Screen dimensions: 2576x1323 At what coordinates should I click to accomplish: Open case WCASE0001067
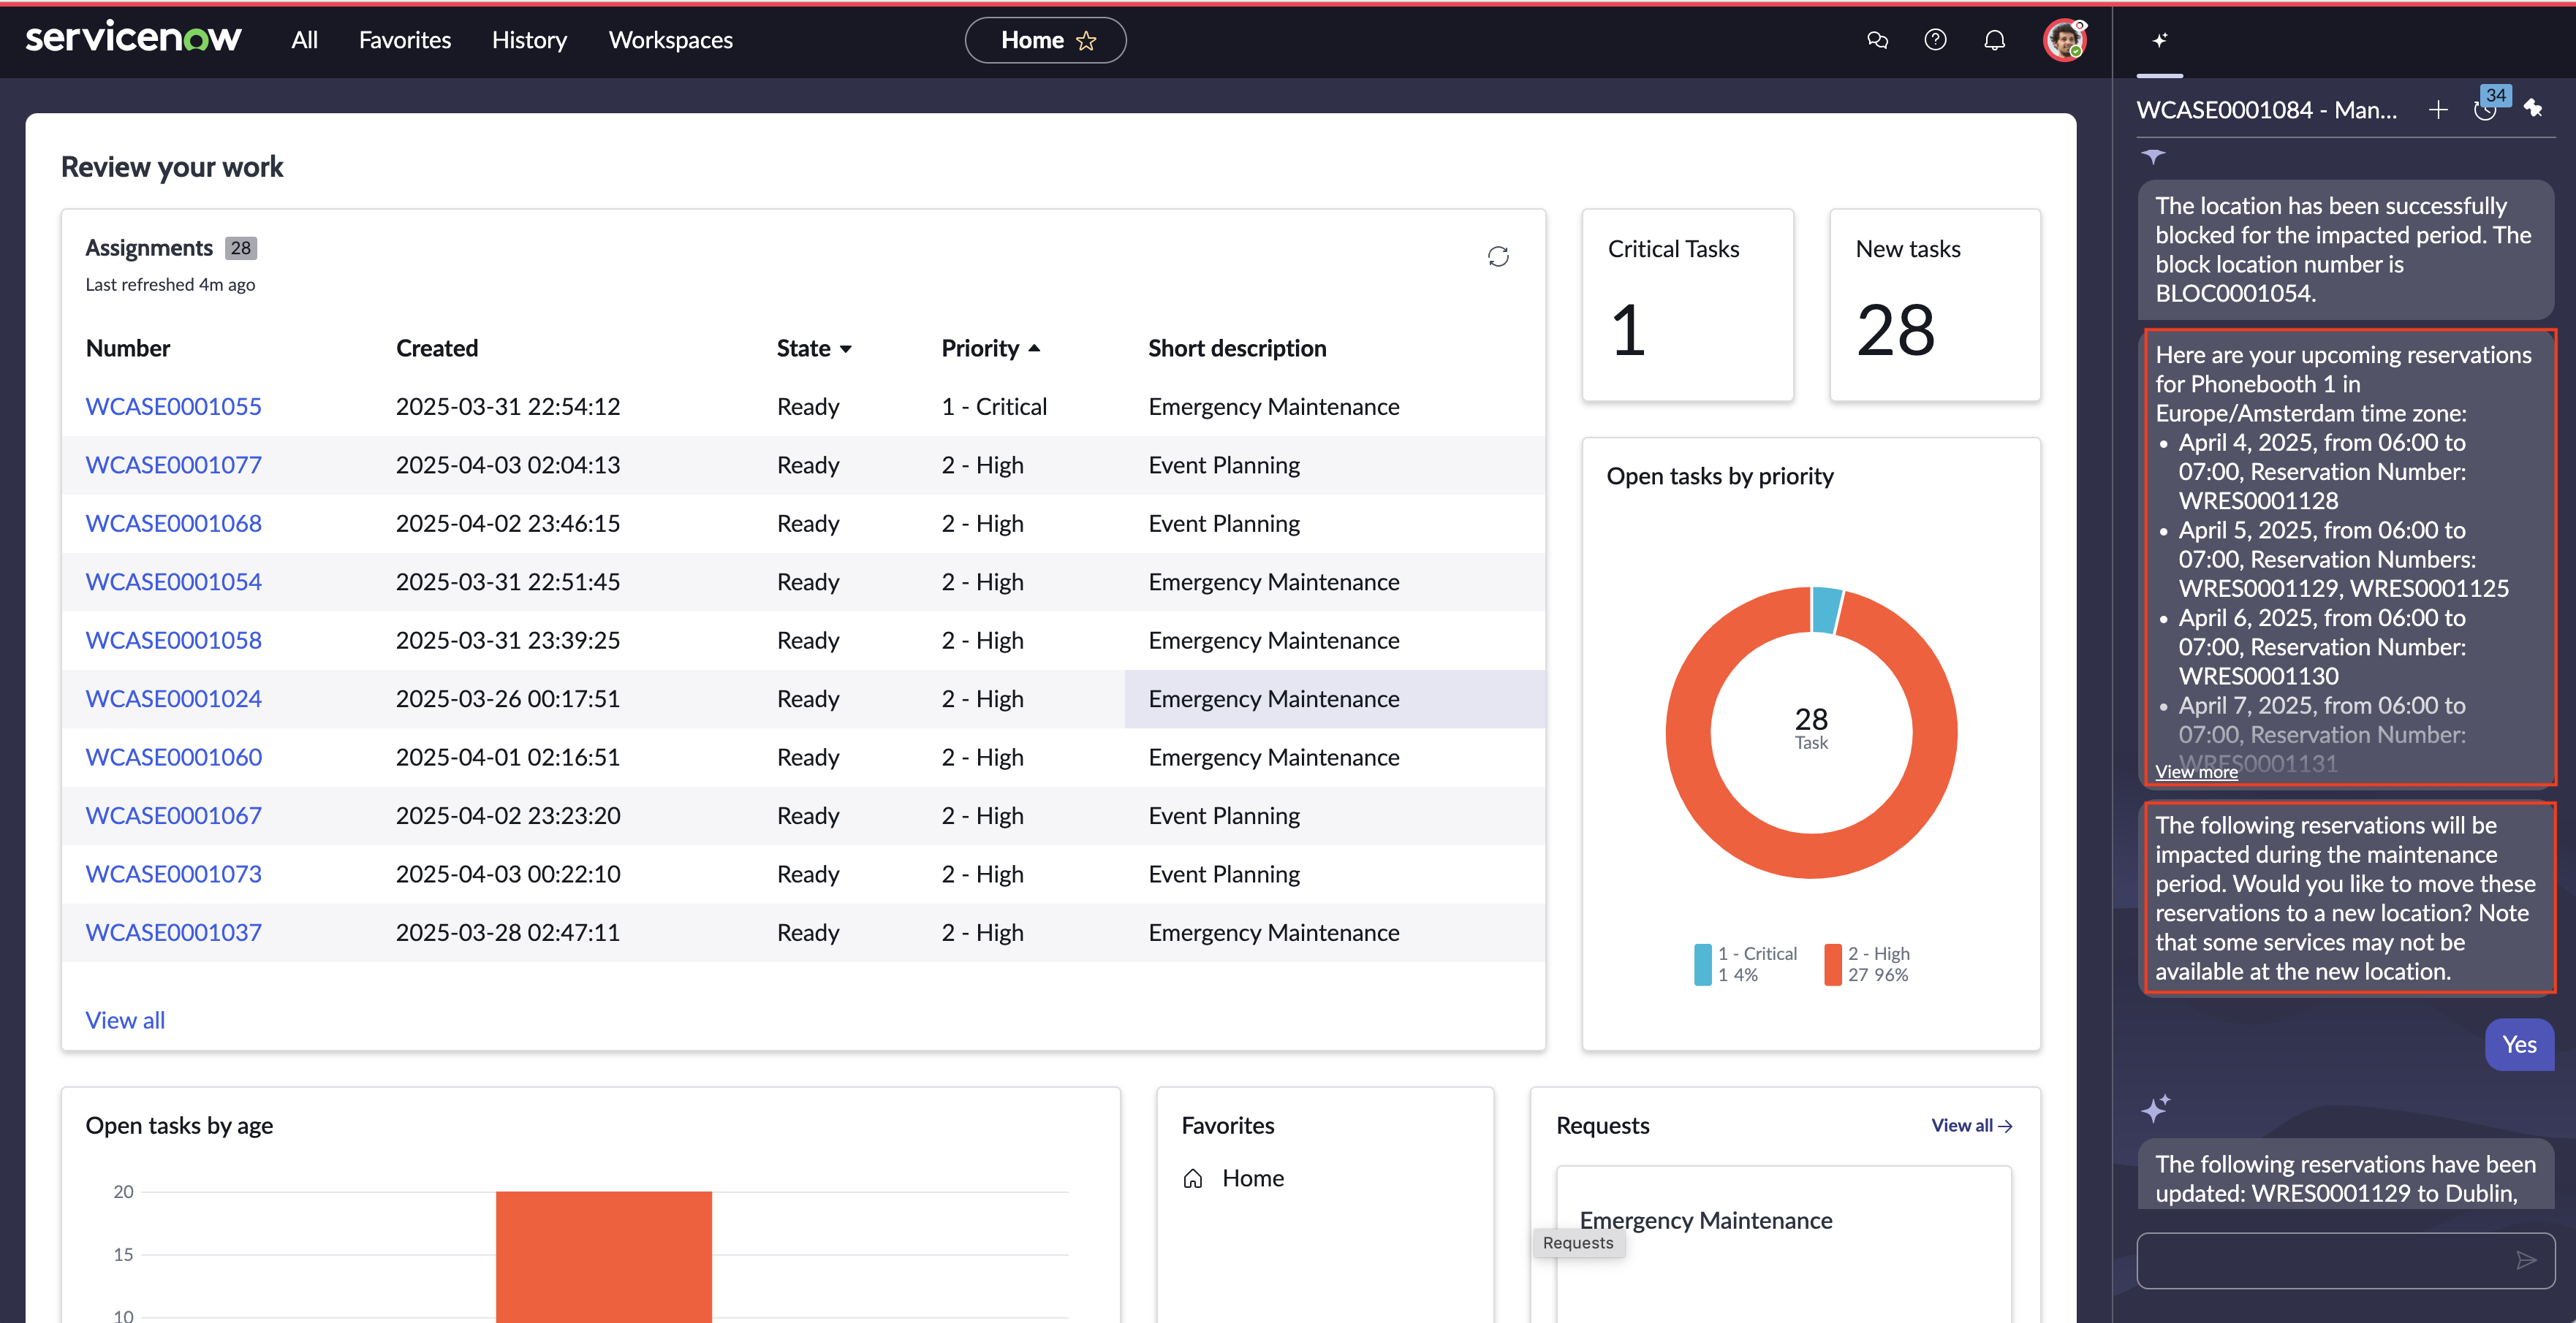[173, 815]
